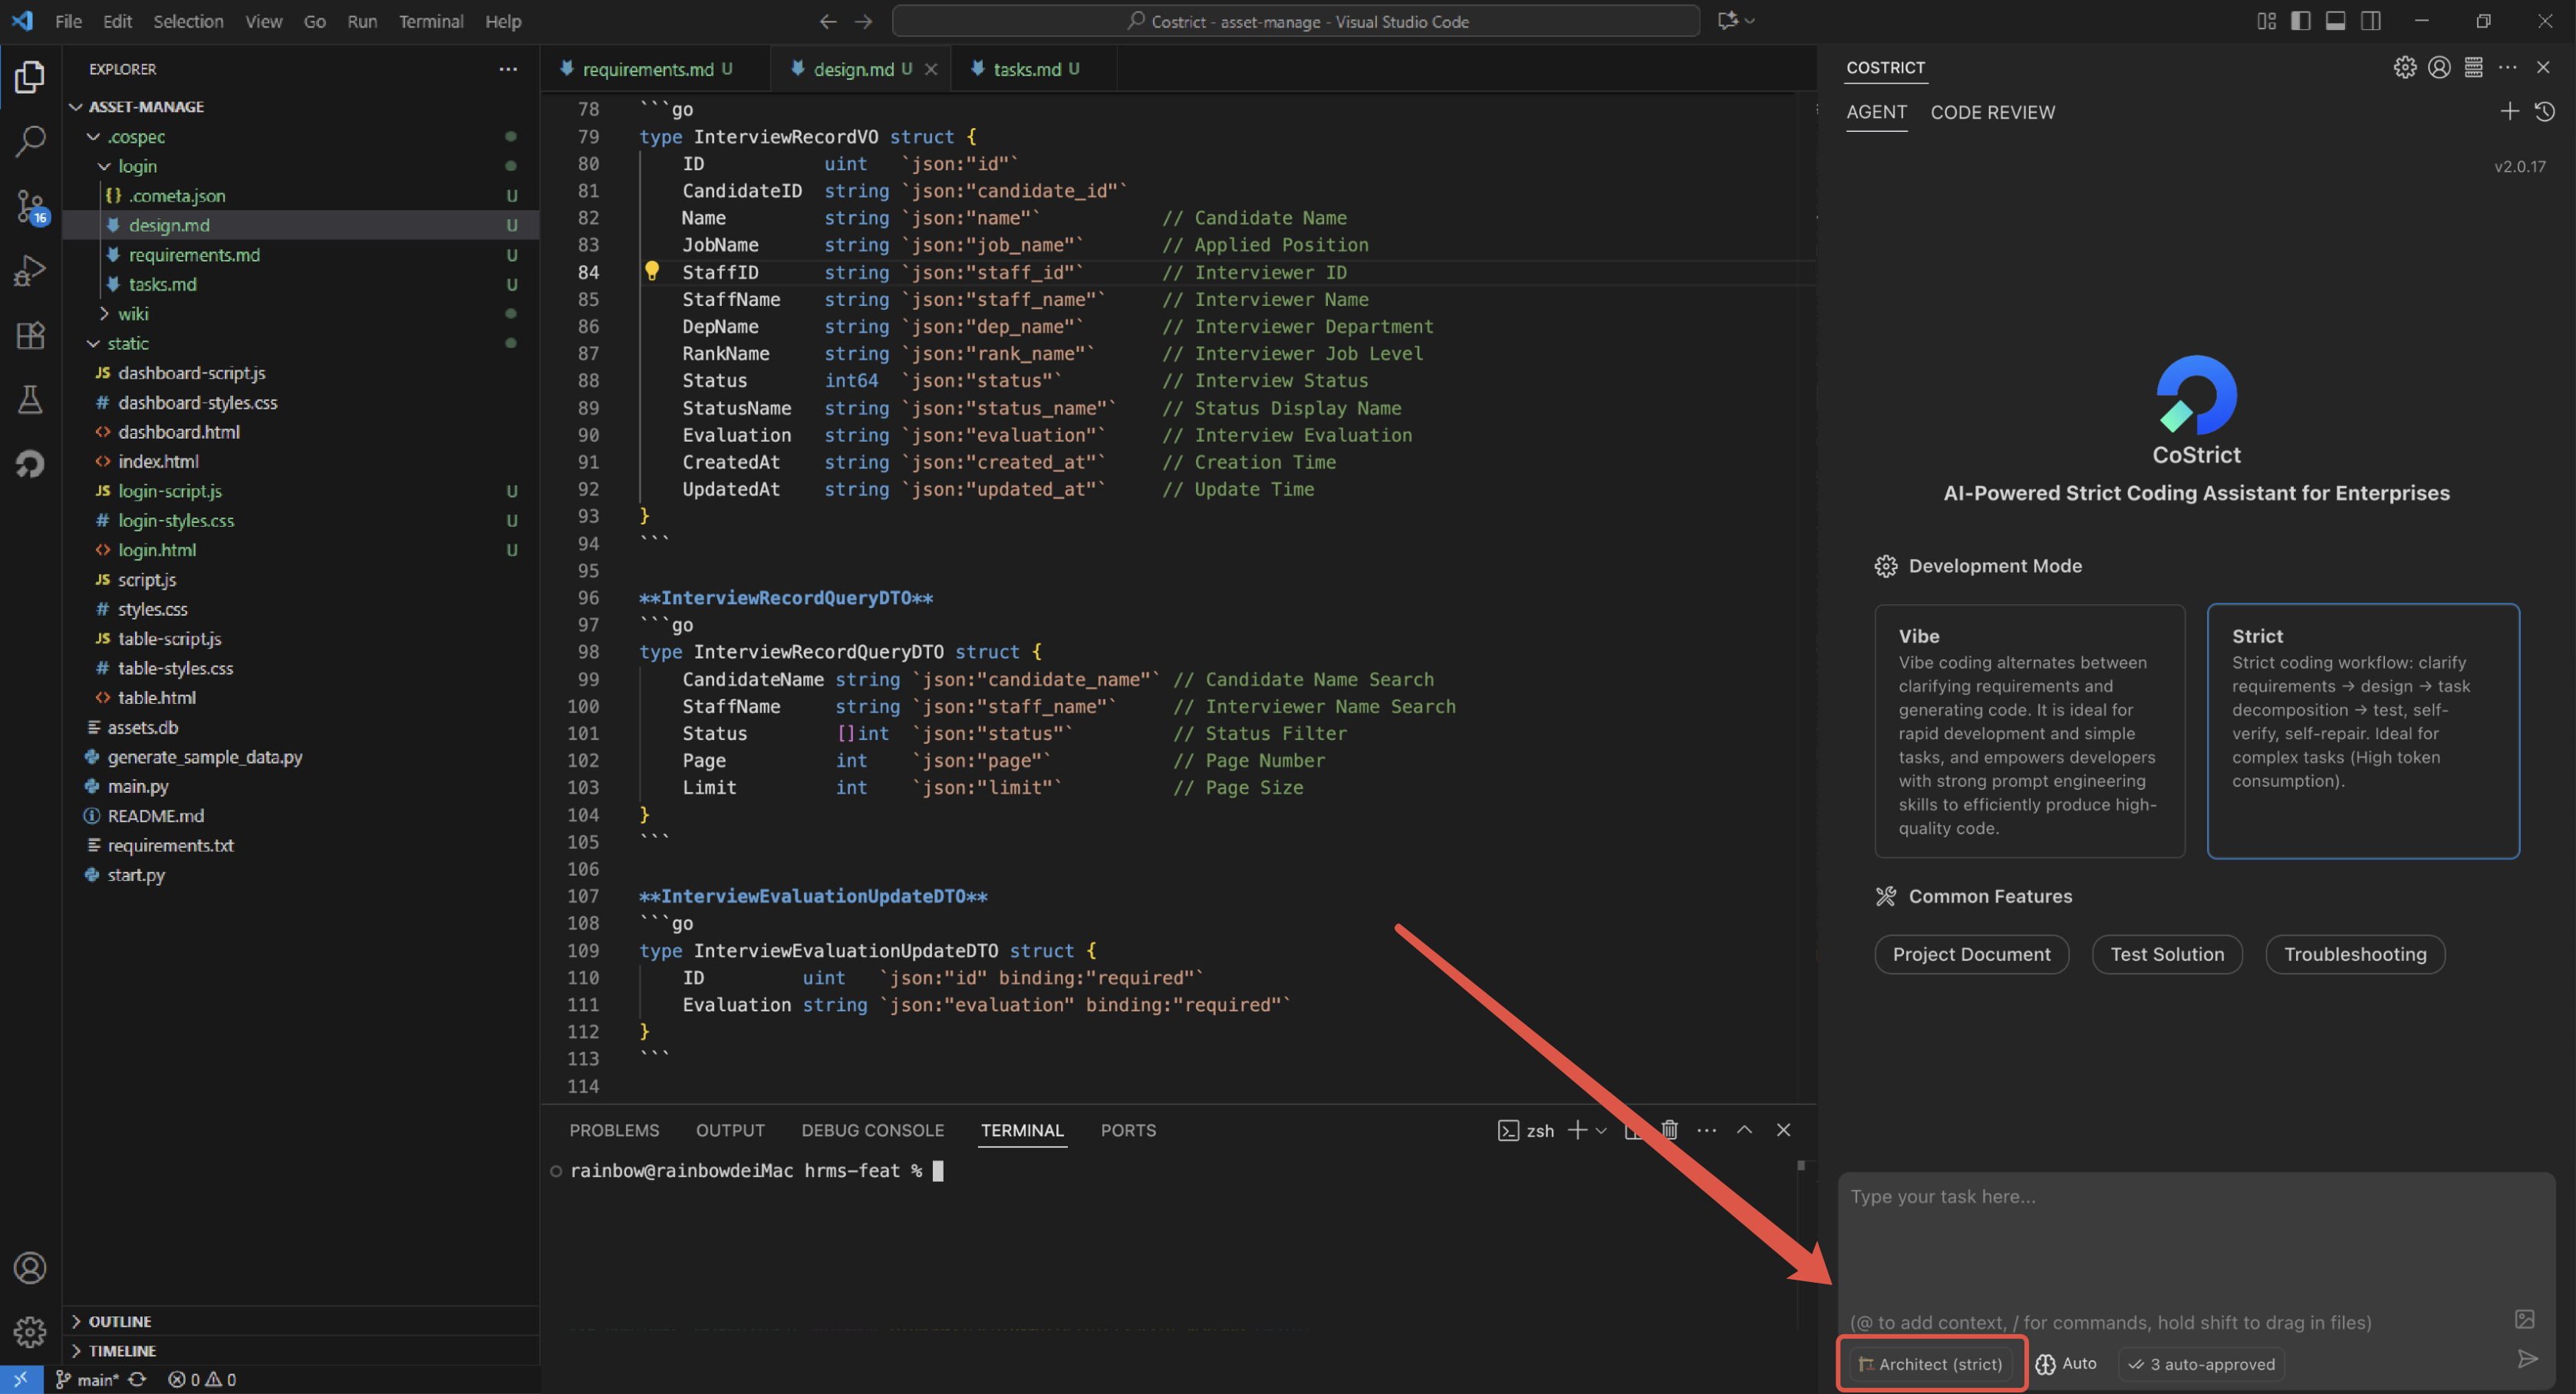
Task: Open the Run and Debug view
Action: (30, 271)
